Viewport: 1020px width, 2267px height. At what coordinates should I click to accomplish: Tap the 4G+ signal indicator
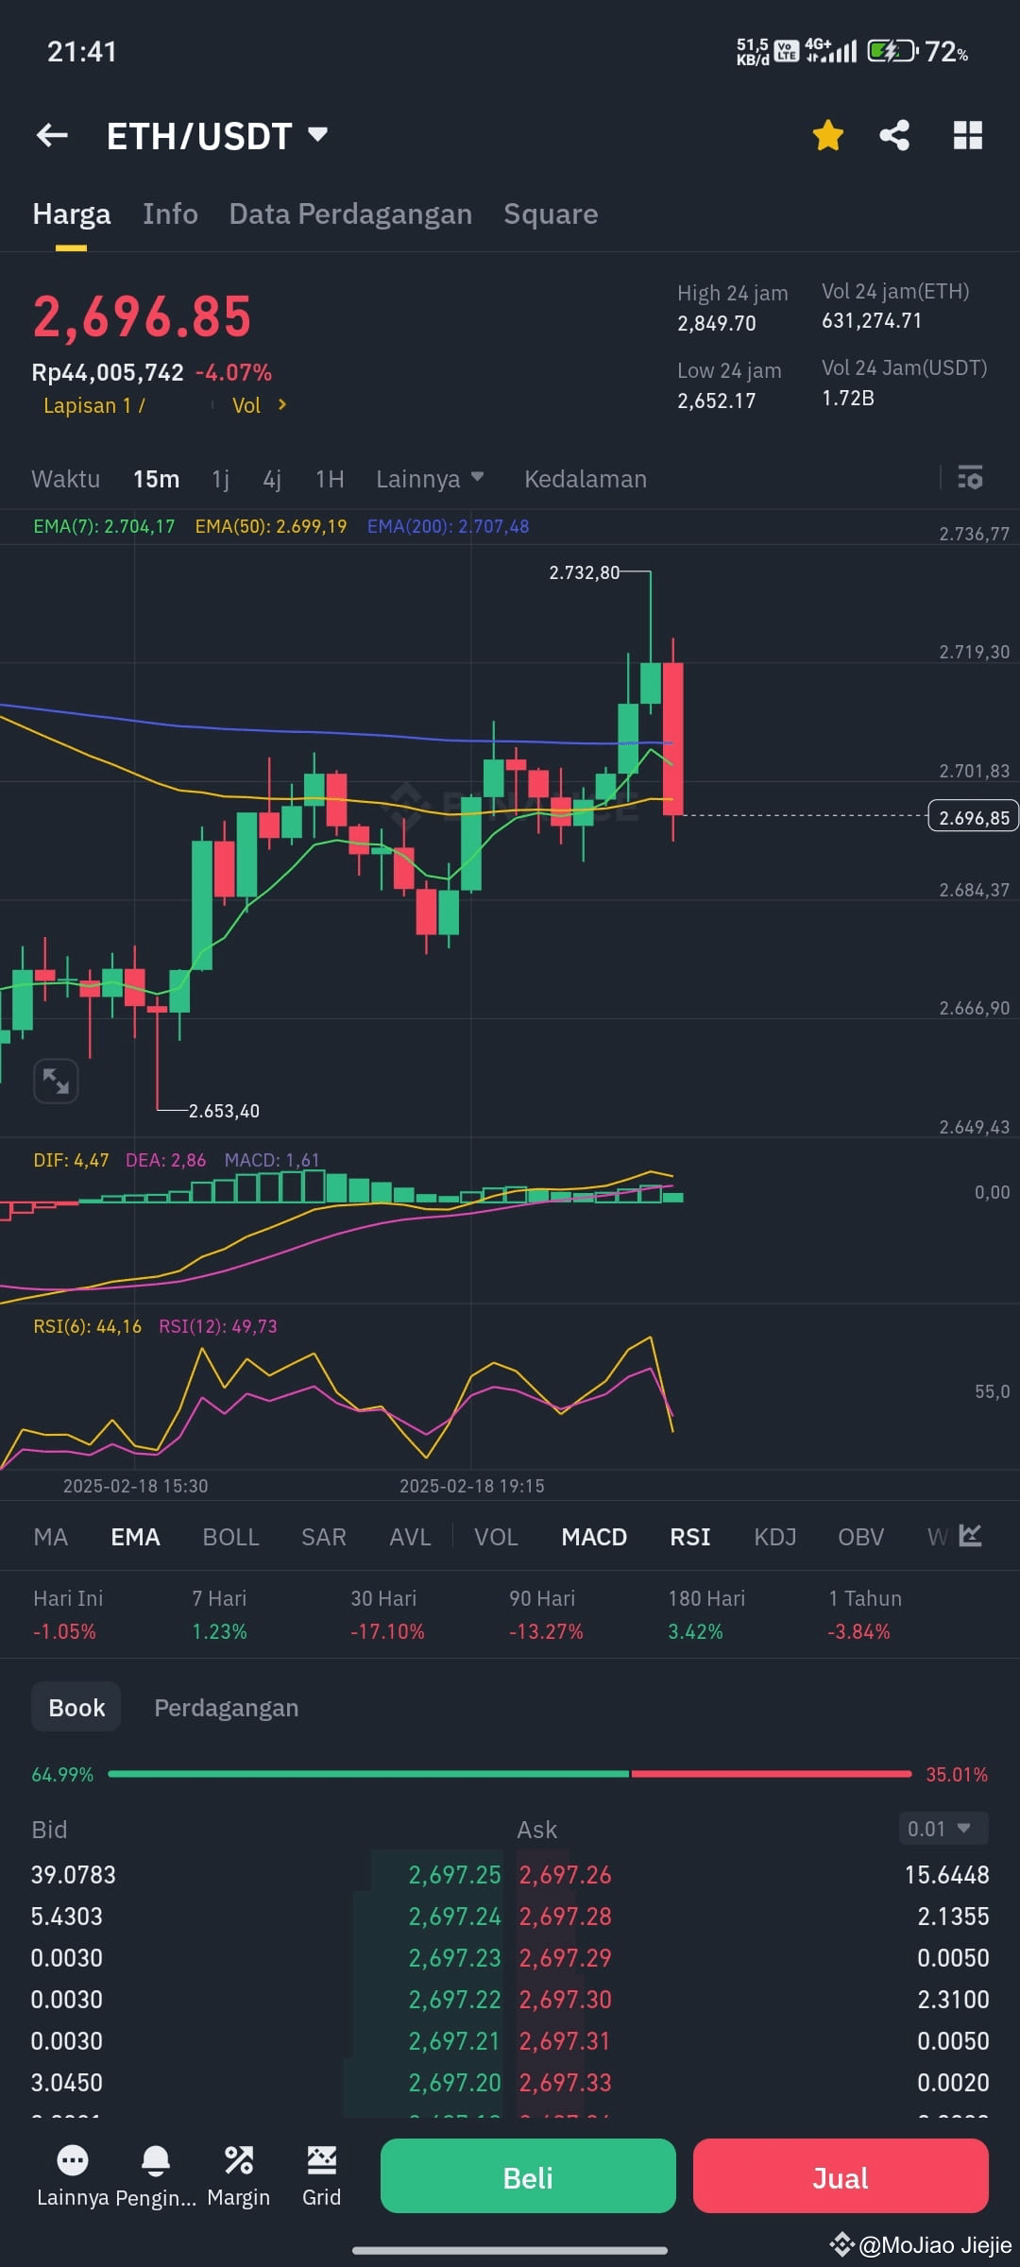click(830, 51)
